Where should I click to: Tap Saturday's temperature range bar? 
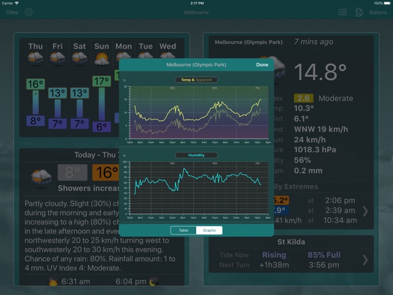[79, 108]
